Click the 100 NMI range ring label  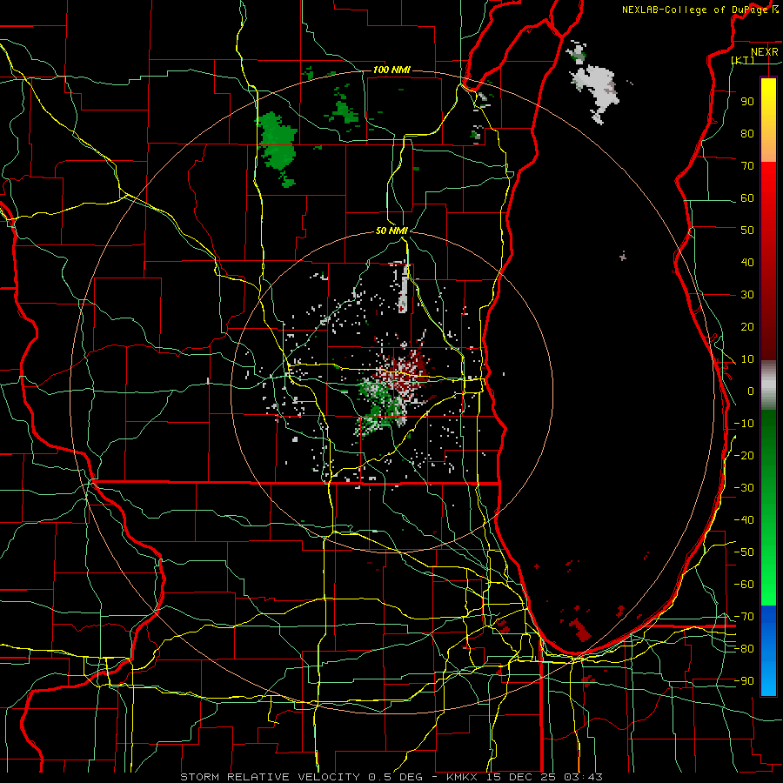pos(391,70)
